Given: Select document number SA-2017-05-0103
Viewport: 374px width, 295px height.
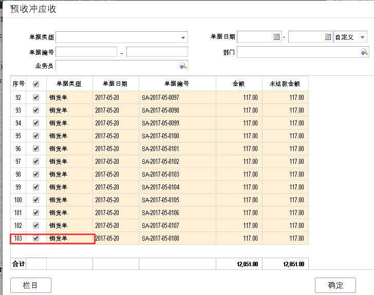Looking at the screenshot, I should (160, 175).
